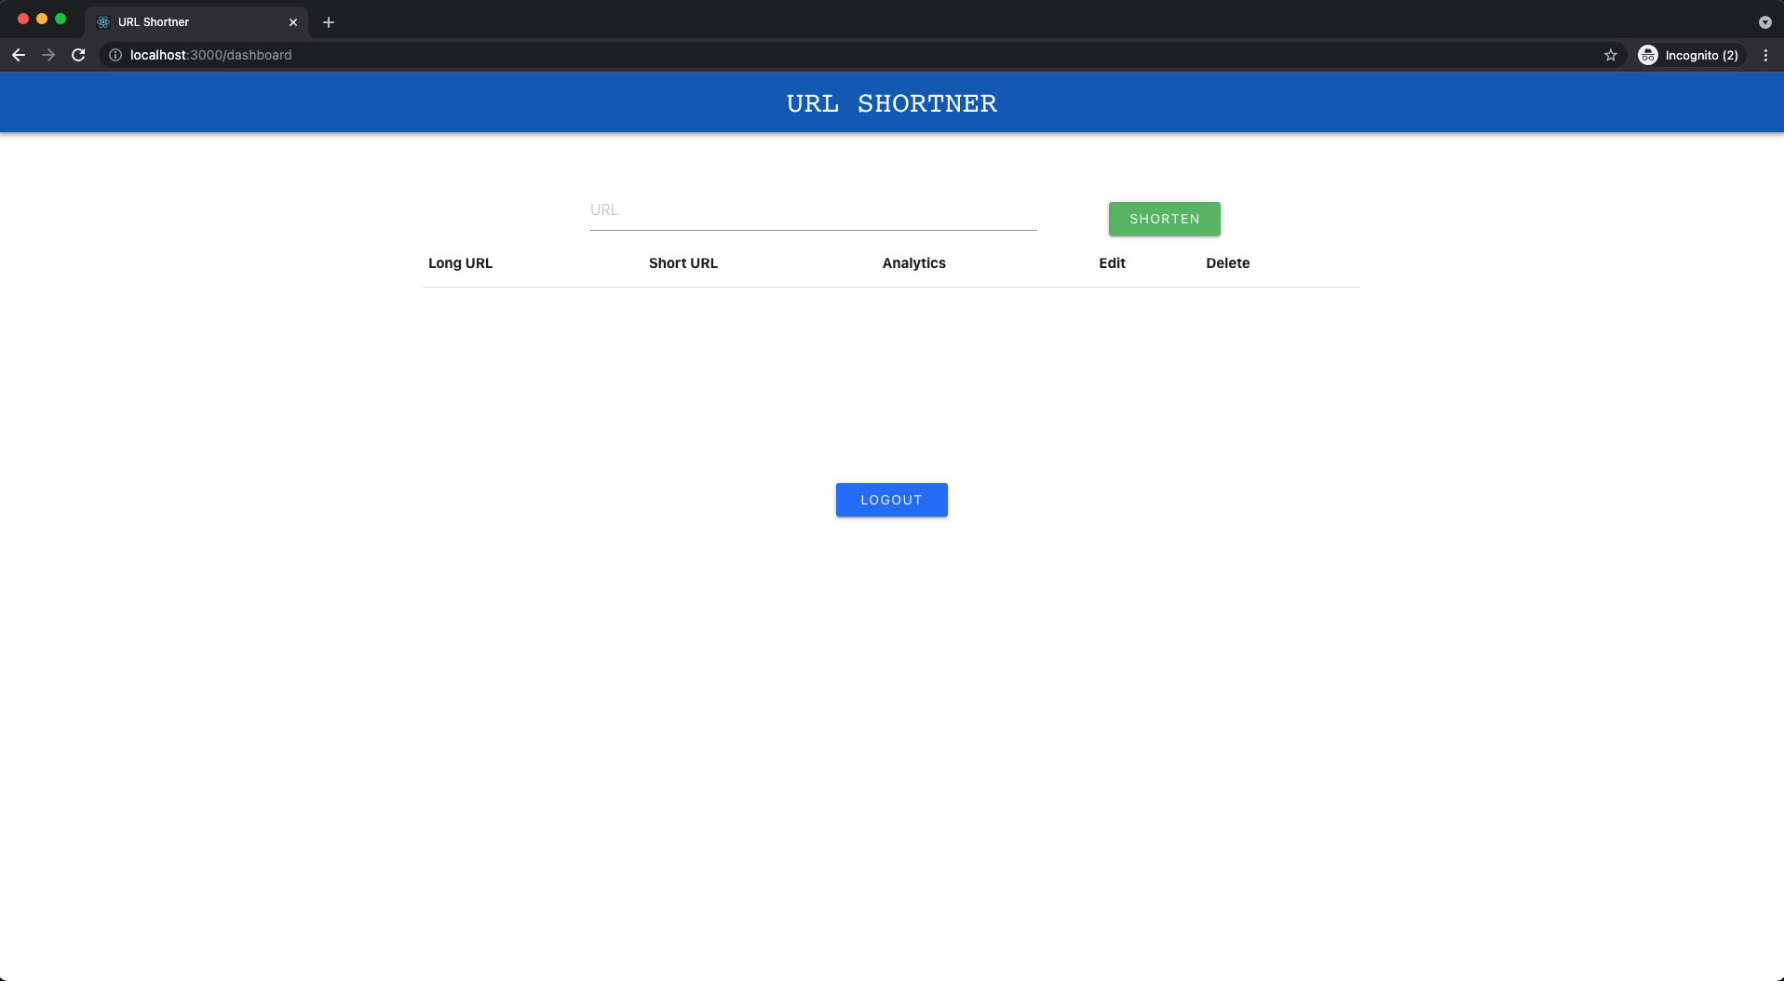Click the address bar
This screenshot has width=1784, height=981.
point(466,55)
